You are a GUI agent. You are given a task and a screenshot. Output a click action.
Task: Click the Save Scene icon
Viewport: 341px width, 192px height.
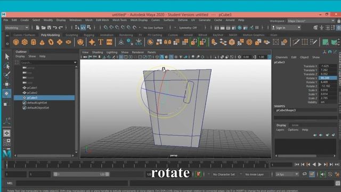tap(49, 28)
